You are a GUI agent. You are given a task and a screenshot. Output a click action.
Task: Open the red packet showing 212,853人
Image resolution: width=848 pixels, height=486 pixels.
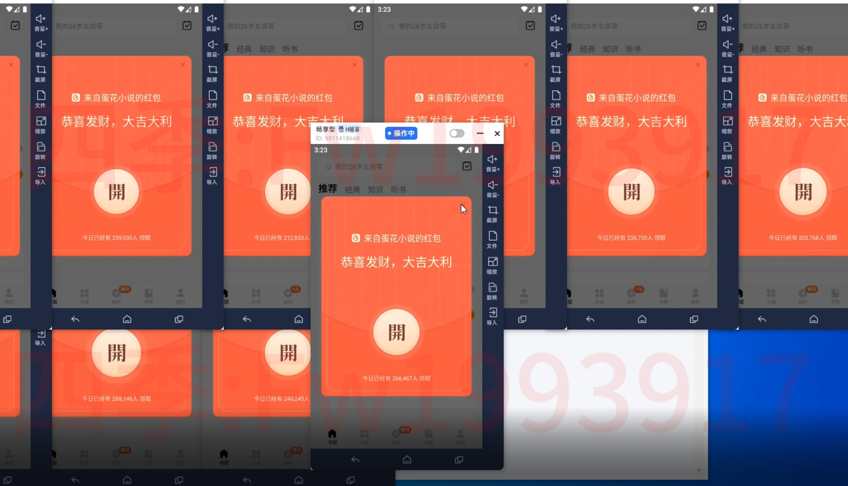coord(288,192)
